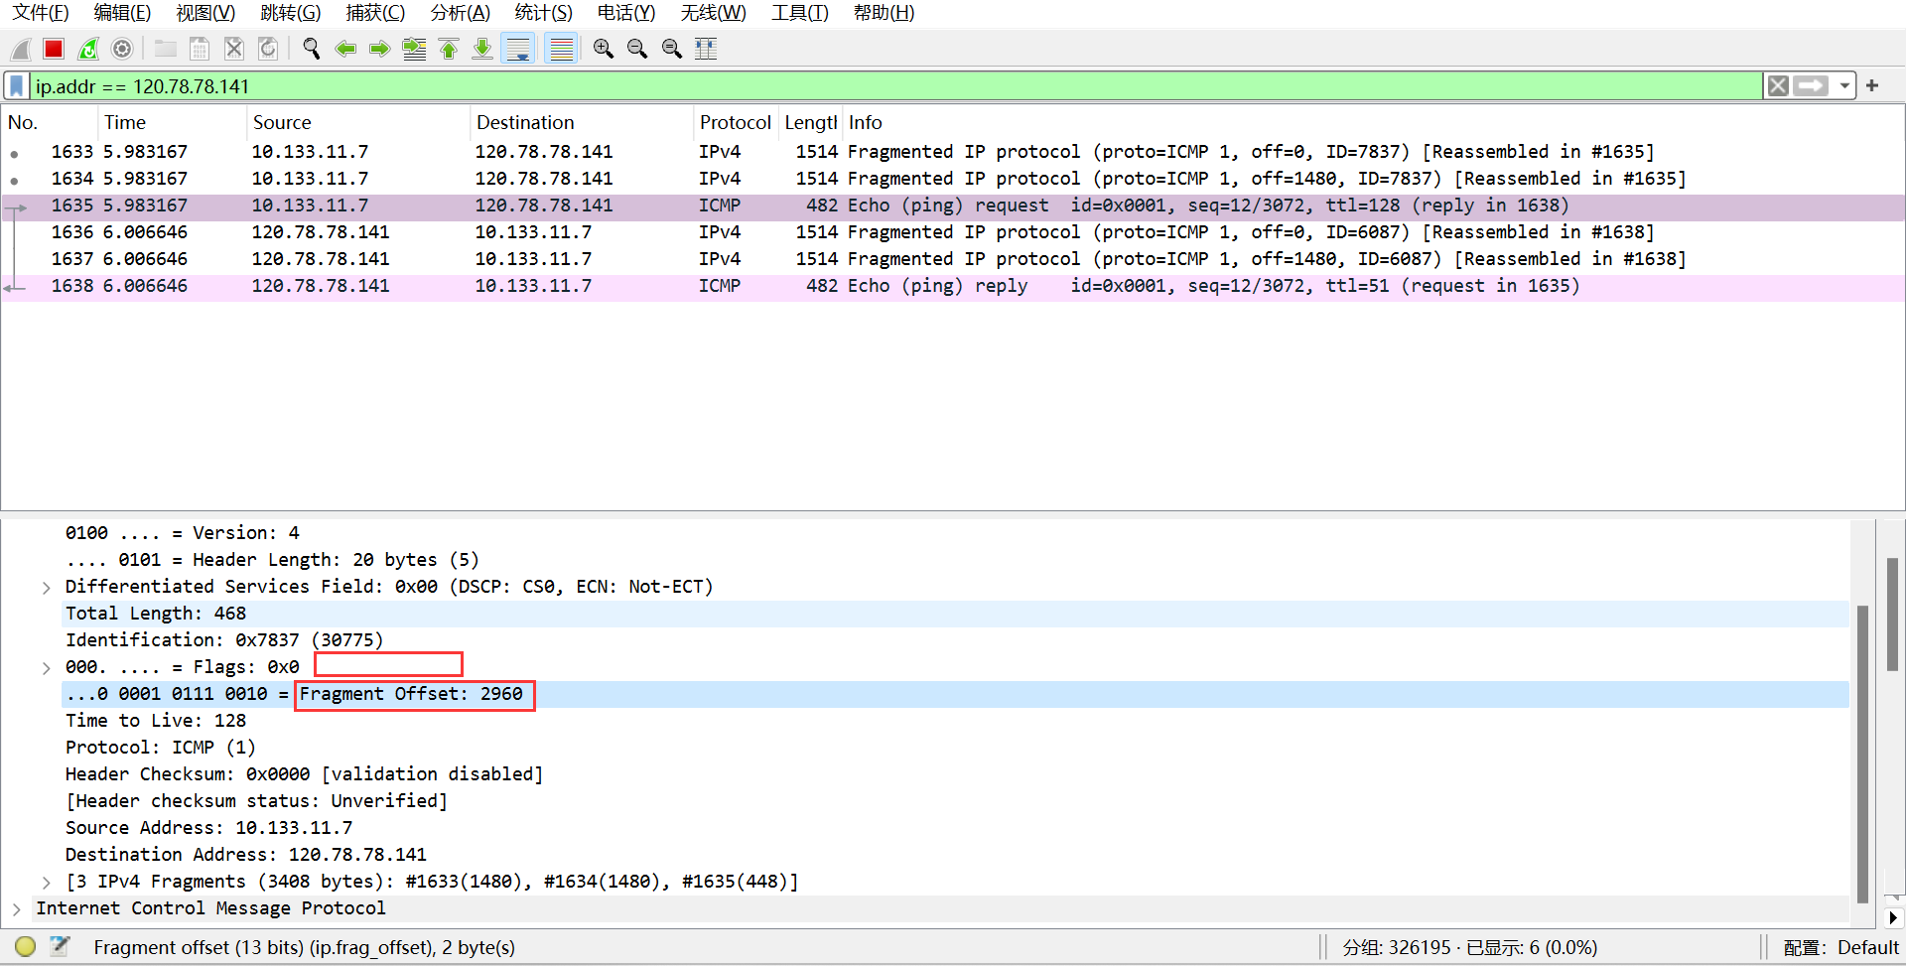
Task: Expand Differentiated Services Field row
Action: tap(46, 588)
